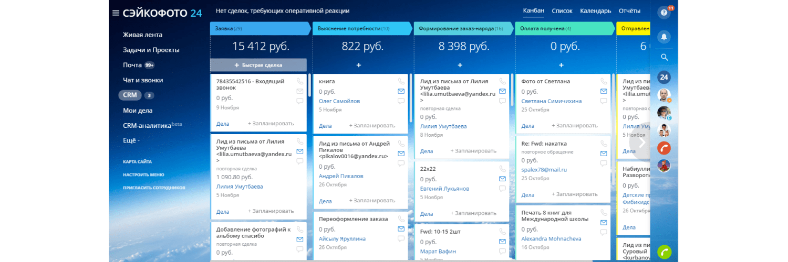
Task: Switch to the Список view tab
Action: point(562,11)
